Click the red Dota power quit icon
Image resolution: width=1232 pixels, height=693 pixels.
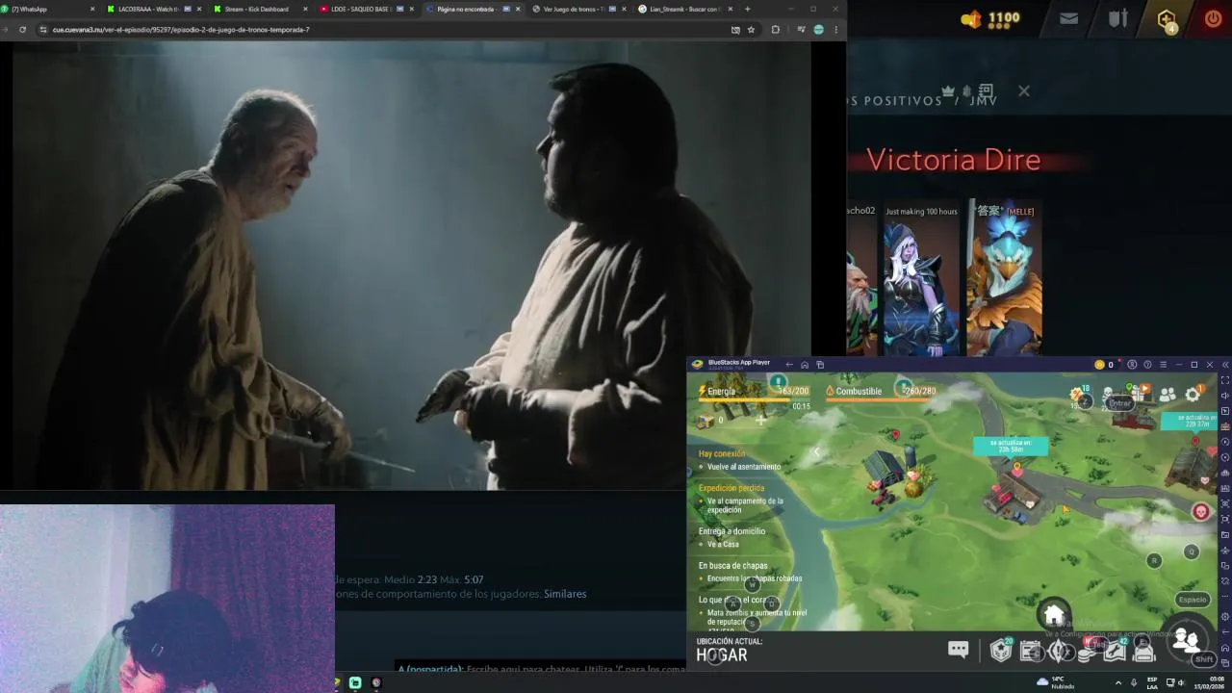pos(1213,18)
